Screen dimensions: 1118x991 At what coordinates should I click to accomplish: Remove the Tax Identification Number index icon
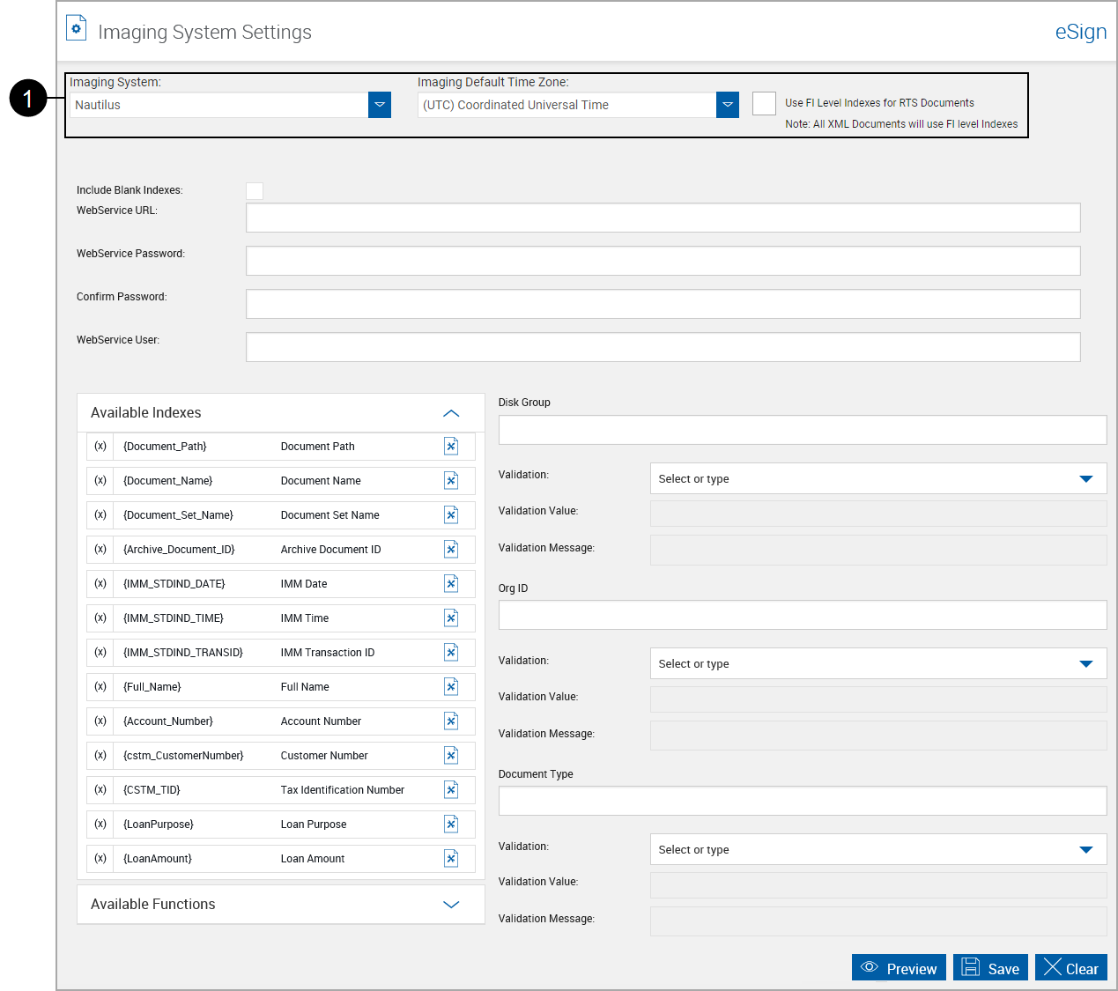[451, 789]
